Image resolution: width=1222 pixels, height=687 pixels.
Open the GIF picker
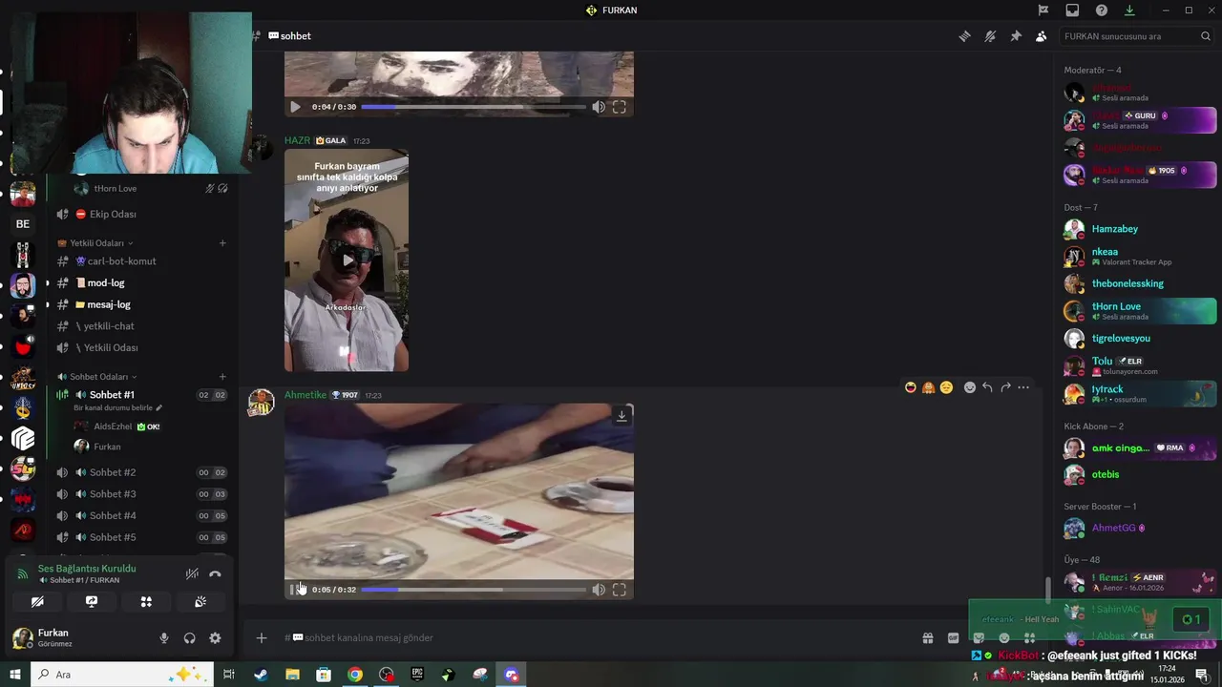pyautogui.click(x=953, y=637)
